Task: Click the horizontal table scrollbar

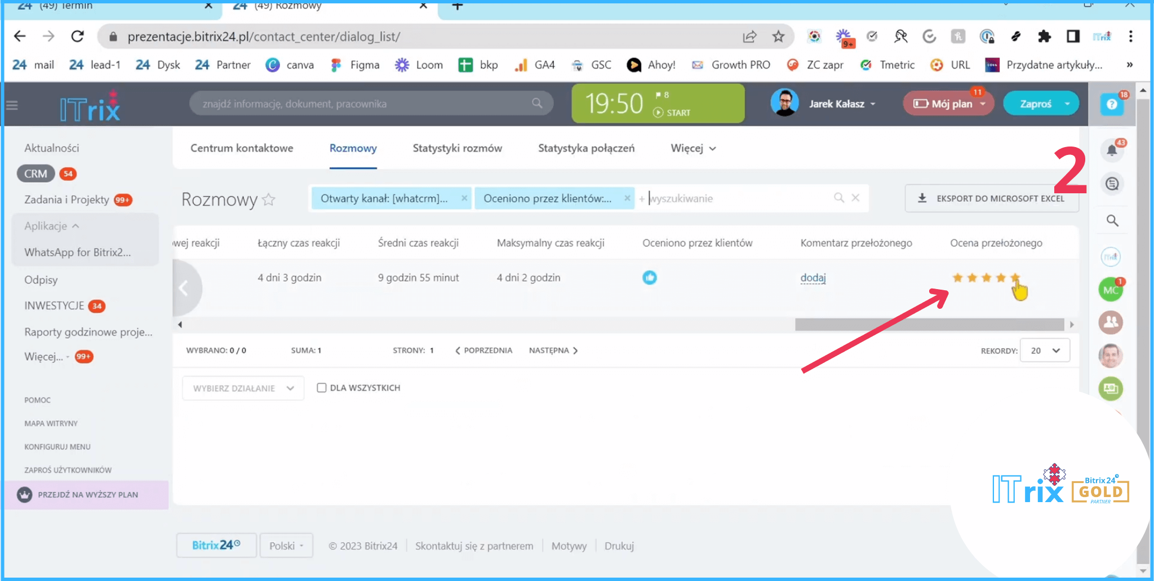Action: [929, 325]
